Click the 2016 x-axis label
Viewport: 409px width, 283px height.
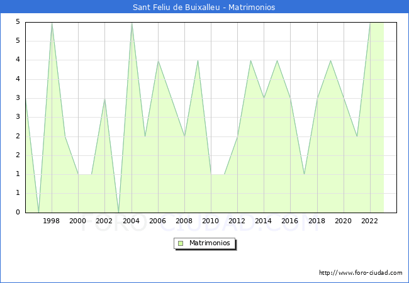point(290,221)
